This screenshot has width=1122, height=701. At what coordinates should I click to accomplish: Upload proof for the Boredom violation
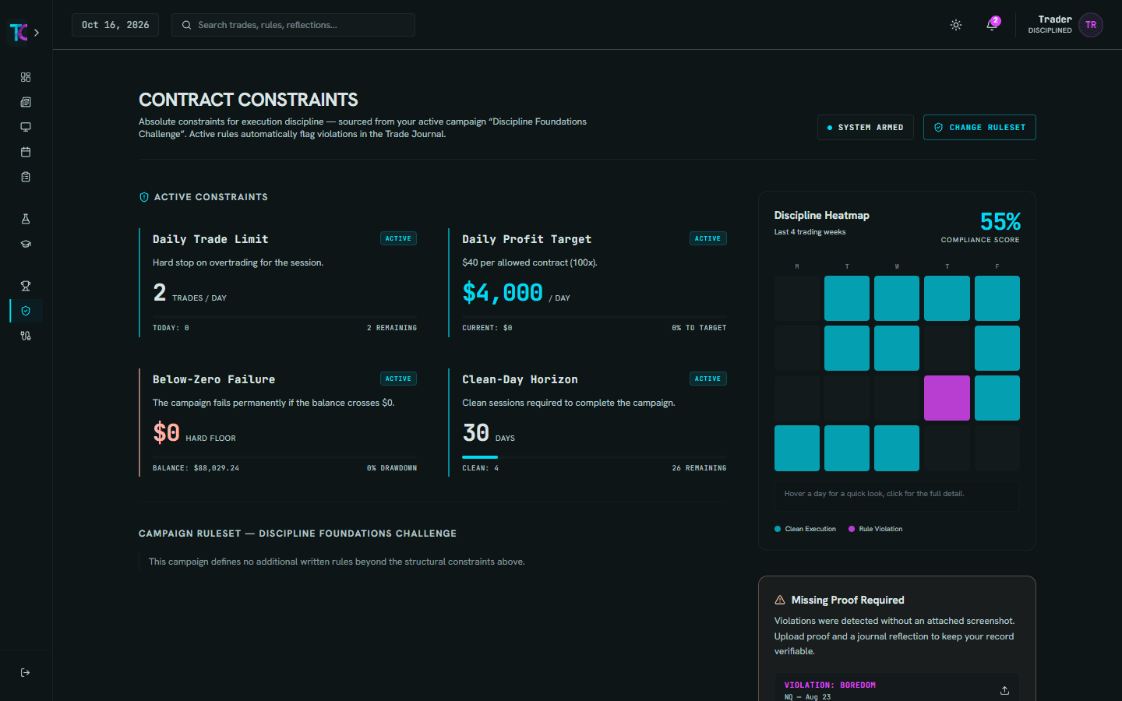point(1004,690)
